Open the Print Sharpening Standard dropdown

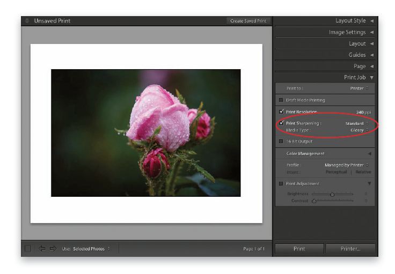(356, 123)
